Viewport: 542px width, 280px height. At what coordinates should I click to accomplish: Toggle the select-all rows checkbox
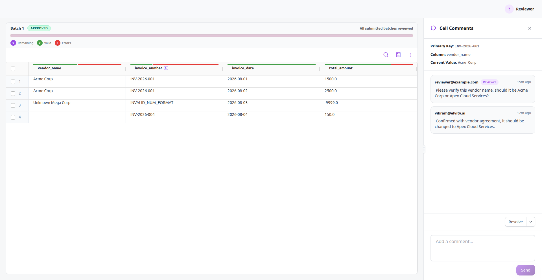[x=13, y=69]
